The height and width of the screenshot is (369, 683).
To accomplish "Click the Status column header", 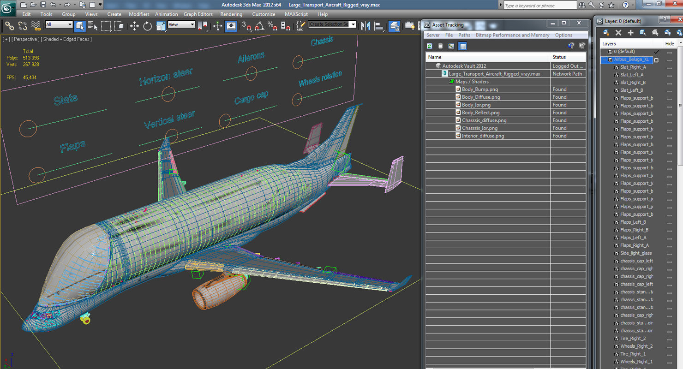I will [x=568, y=57].
